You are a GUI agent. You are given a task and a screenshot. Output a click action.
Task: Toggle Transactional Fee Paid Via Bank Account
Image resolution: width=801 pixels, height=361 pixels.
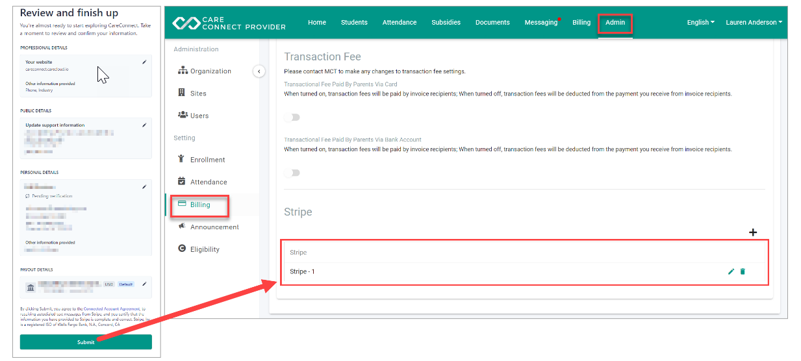tap(292, 173)
